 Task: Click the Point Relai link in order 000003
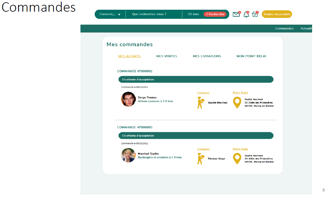240,149
